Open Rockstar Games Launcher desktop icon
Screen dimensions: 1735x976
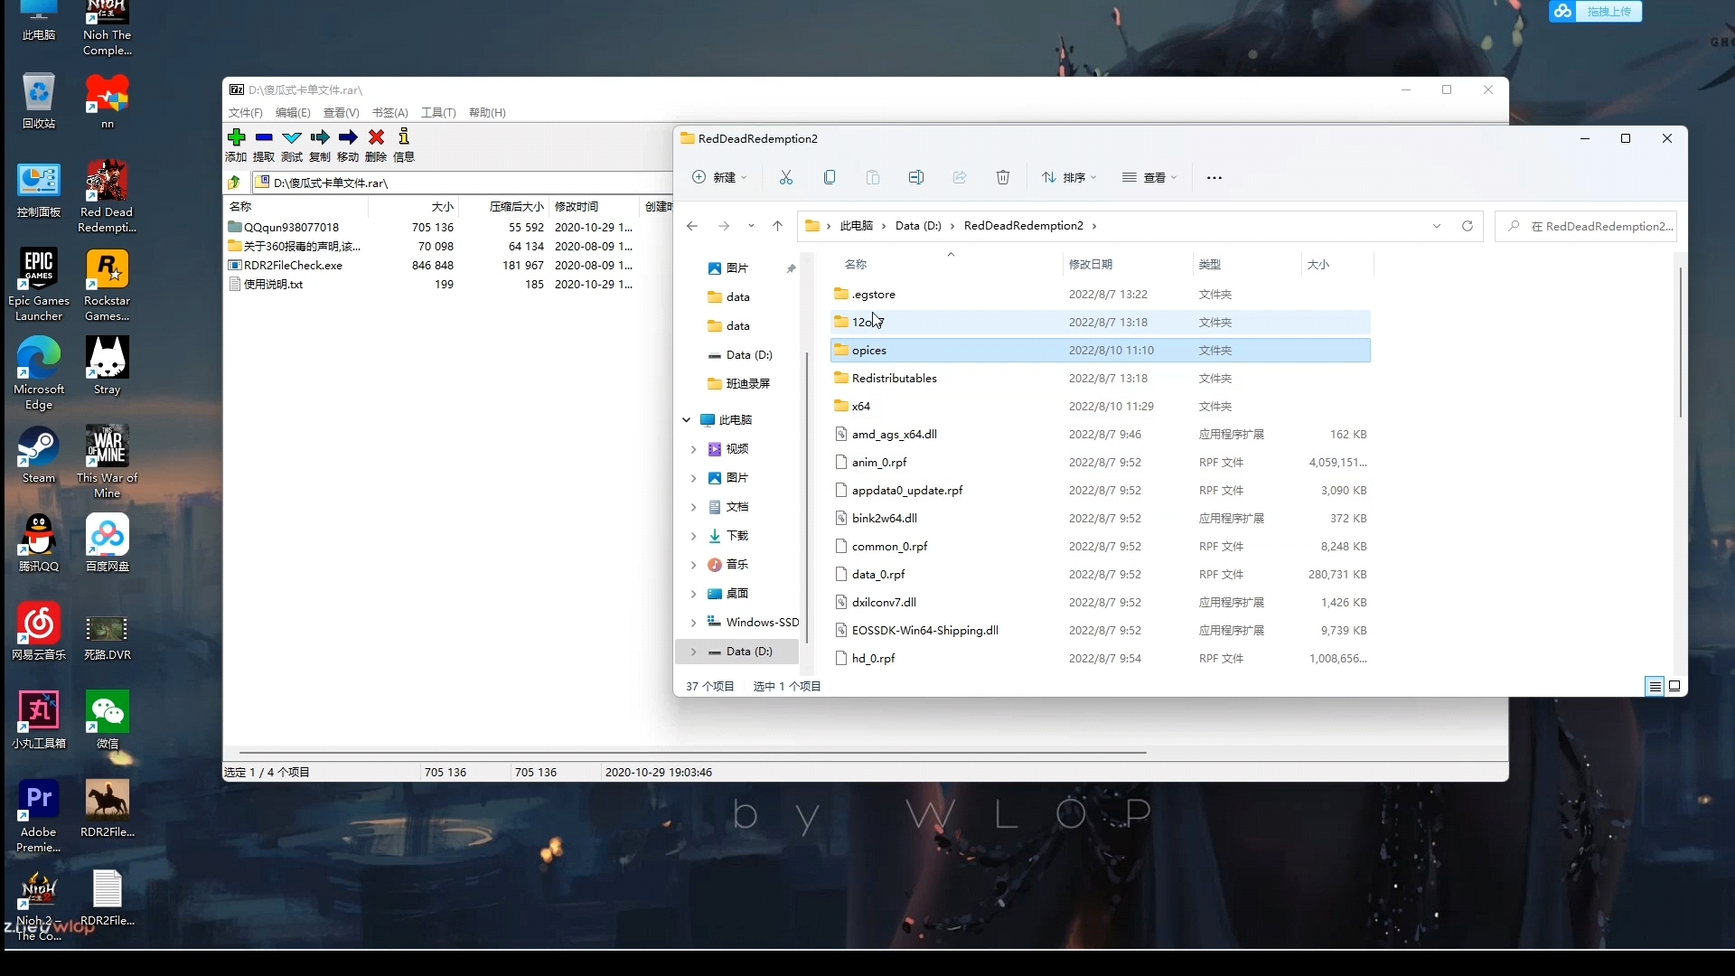108,285
